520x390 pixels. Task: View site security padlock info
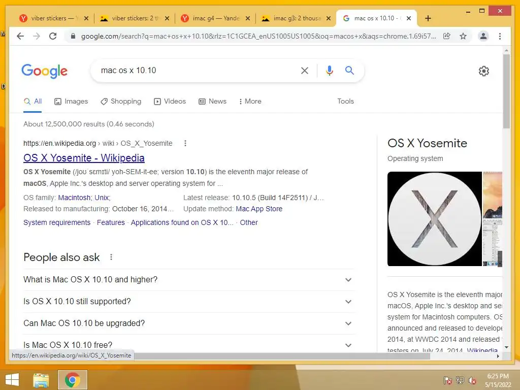click(x=73, y=36)
